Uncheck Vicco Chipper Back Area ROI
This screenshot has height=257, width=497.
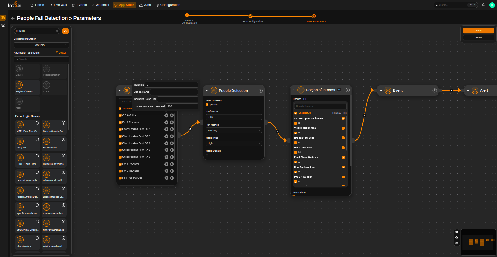coord(343,118)
